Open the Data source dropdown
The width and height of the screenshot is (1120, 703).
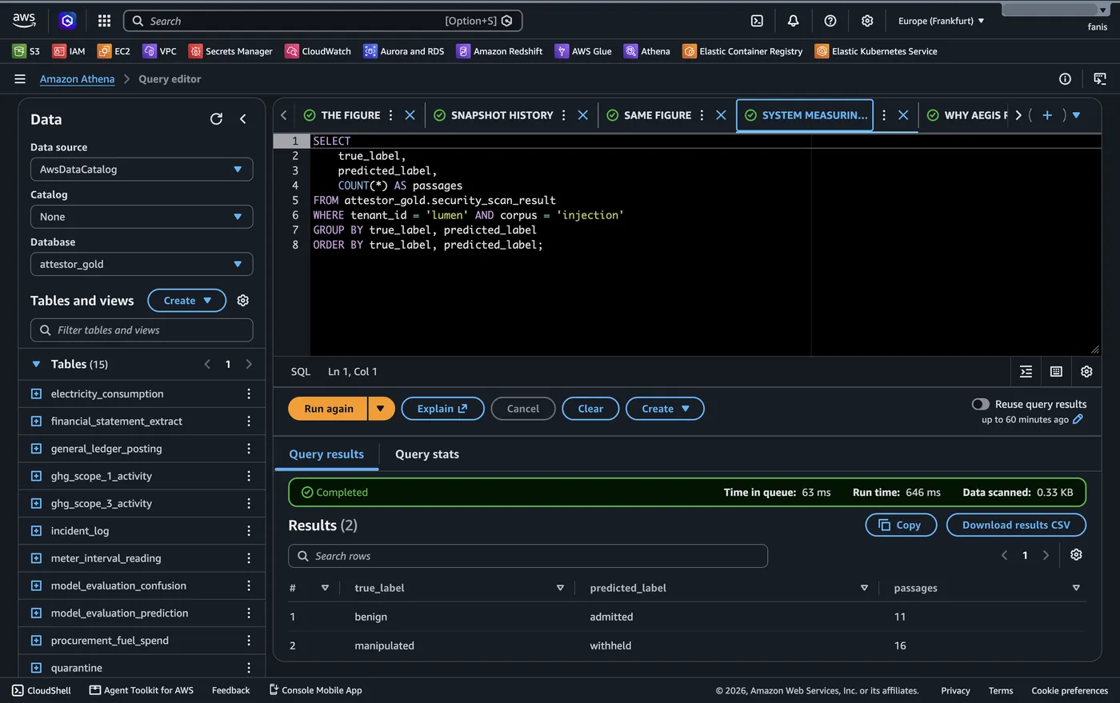142,170
